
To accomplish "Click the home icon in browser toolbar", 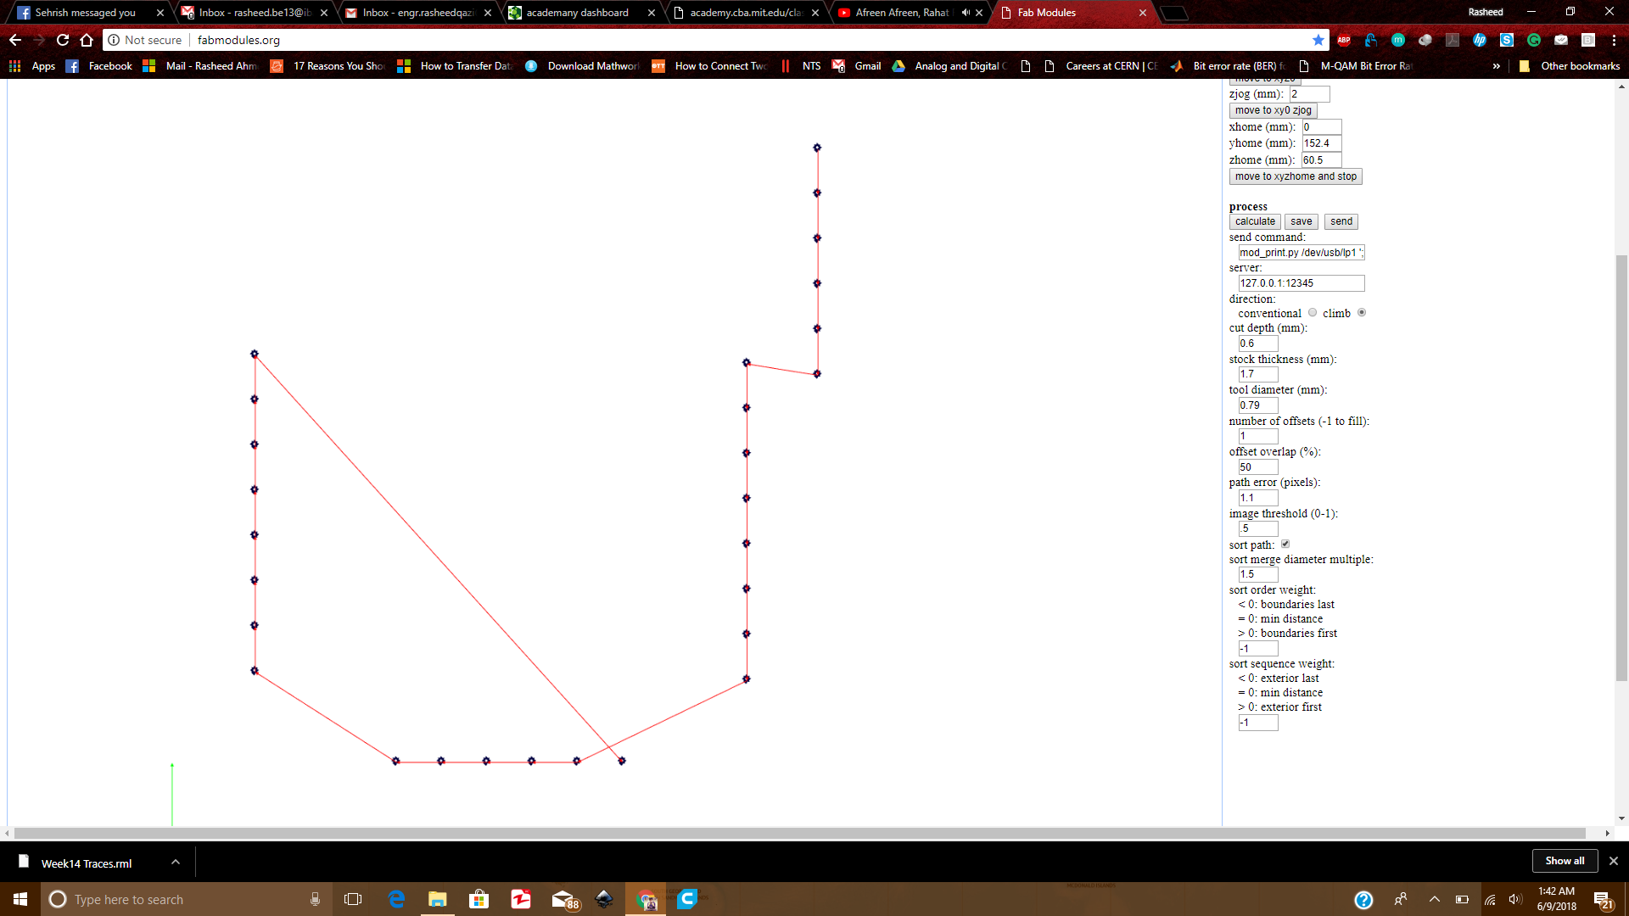I will tap(87, 40).
